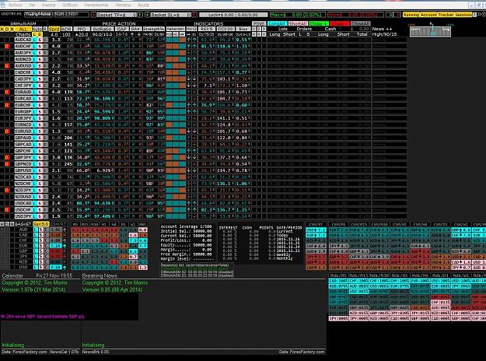The height and width of the screenshot is (361, 486).
Task: Click the gray CloseAll button
Action: click(x=361, y=23)
